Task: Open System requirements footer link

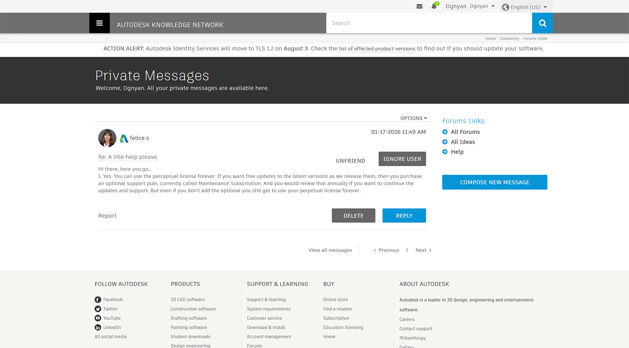Action: pos(269,309)
